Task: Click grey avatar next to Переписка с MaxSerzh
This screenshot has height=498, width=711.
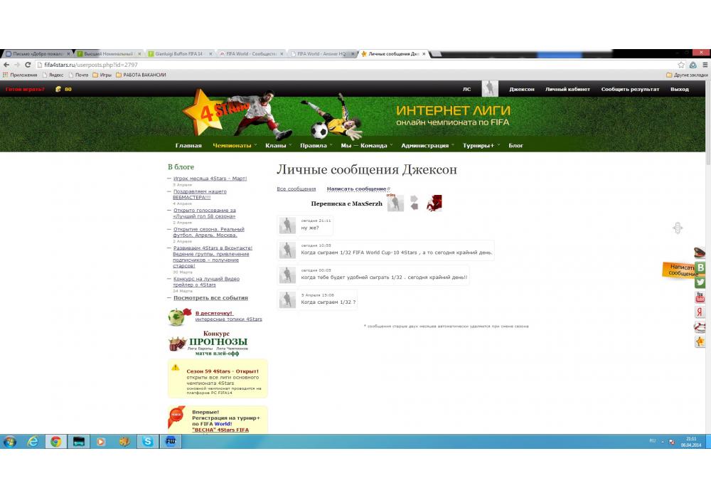Action: tap(395, 203)
